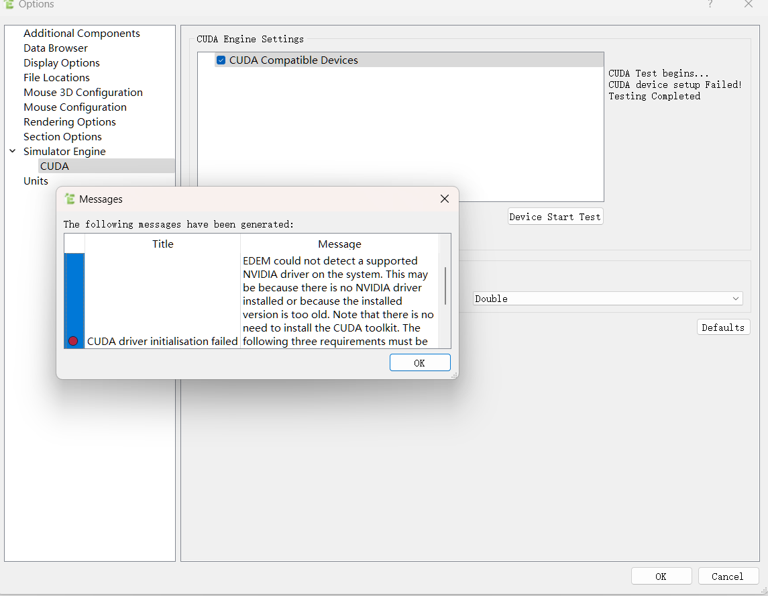
Task: Click the EDEM logo icon in Messages dialog title
Action: click(x=70, y=199)
